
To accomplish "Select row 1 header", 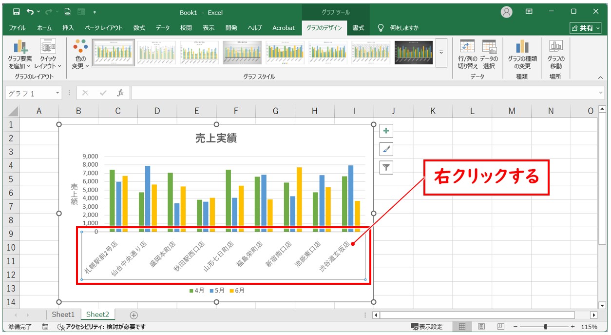I will click(12, 124).
